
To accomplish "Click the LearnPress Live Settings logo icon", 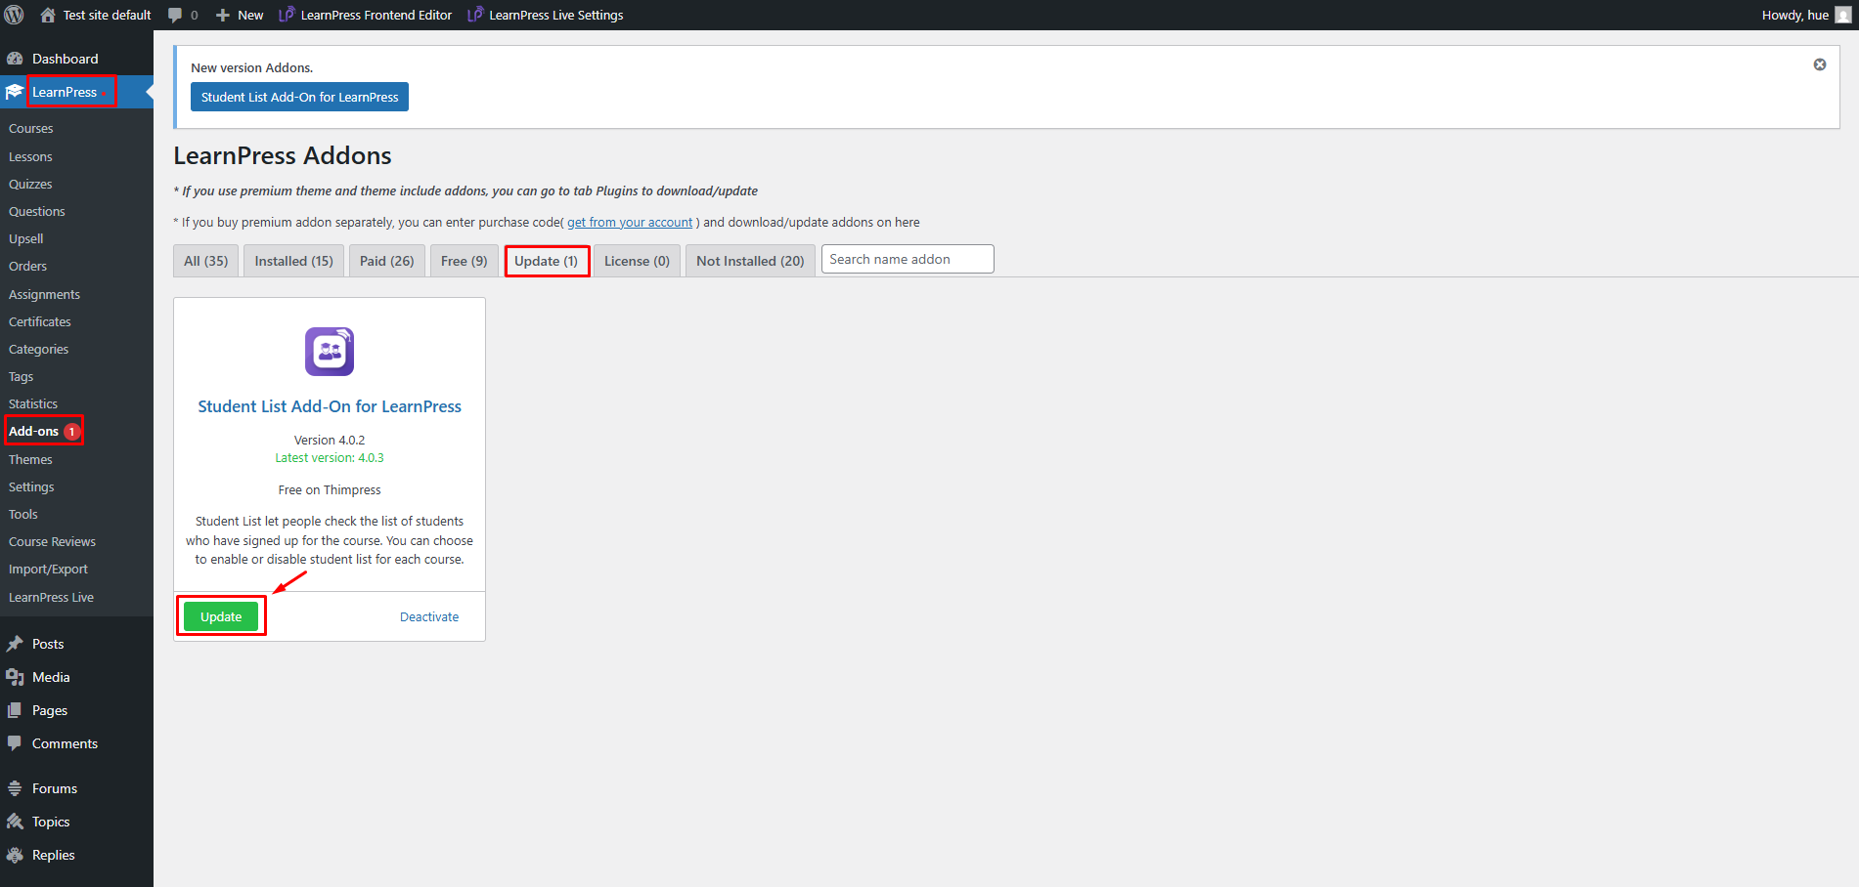I will click(475, 15).
